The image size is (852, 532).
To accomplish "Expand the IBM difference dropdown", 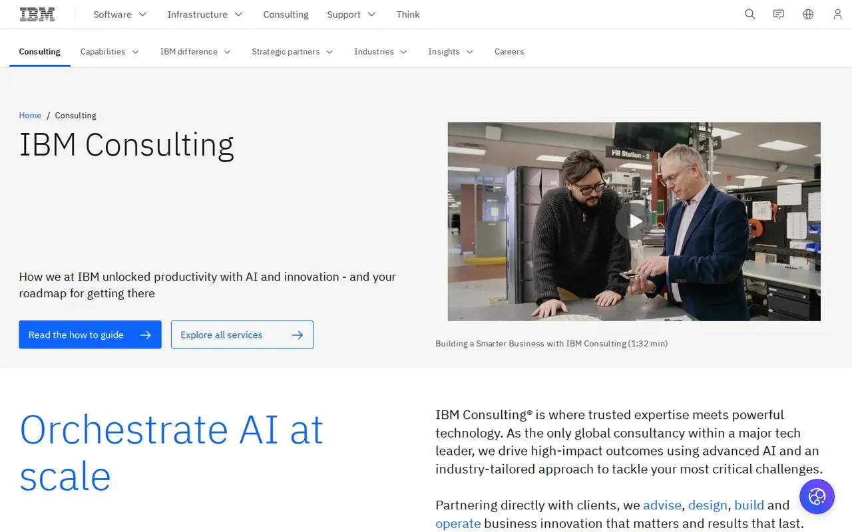I will (196, 51).
